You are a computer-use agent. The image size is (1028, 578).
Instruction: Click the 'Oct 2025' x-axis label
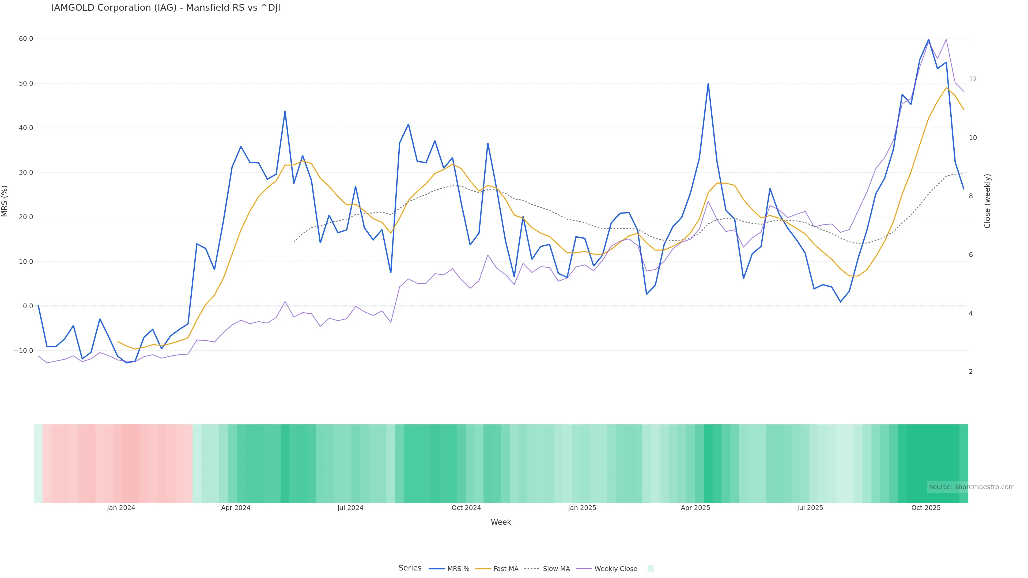pyautogui.click(x=926, y=508)
